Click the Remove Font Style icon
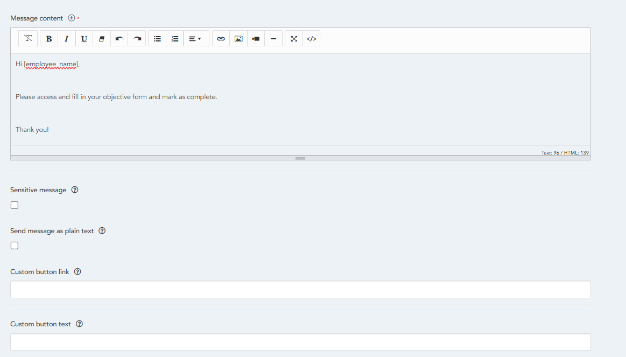Viewport: 626px width, 357px height. pyautogui.click(x=28, y=39)
